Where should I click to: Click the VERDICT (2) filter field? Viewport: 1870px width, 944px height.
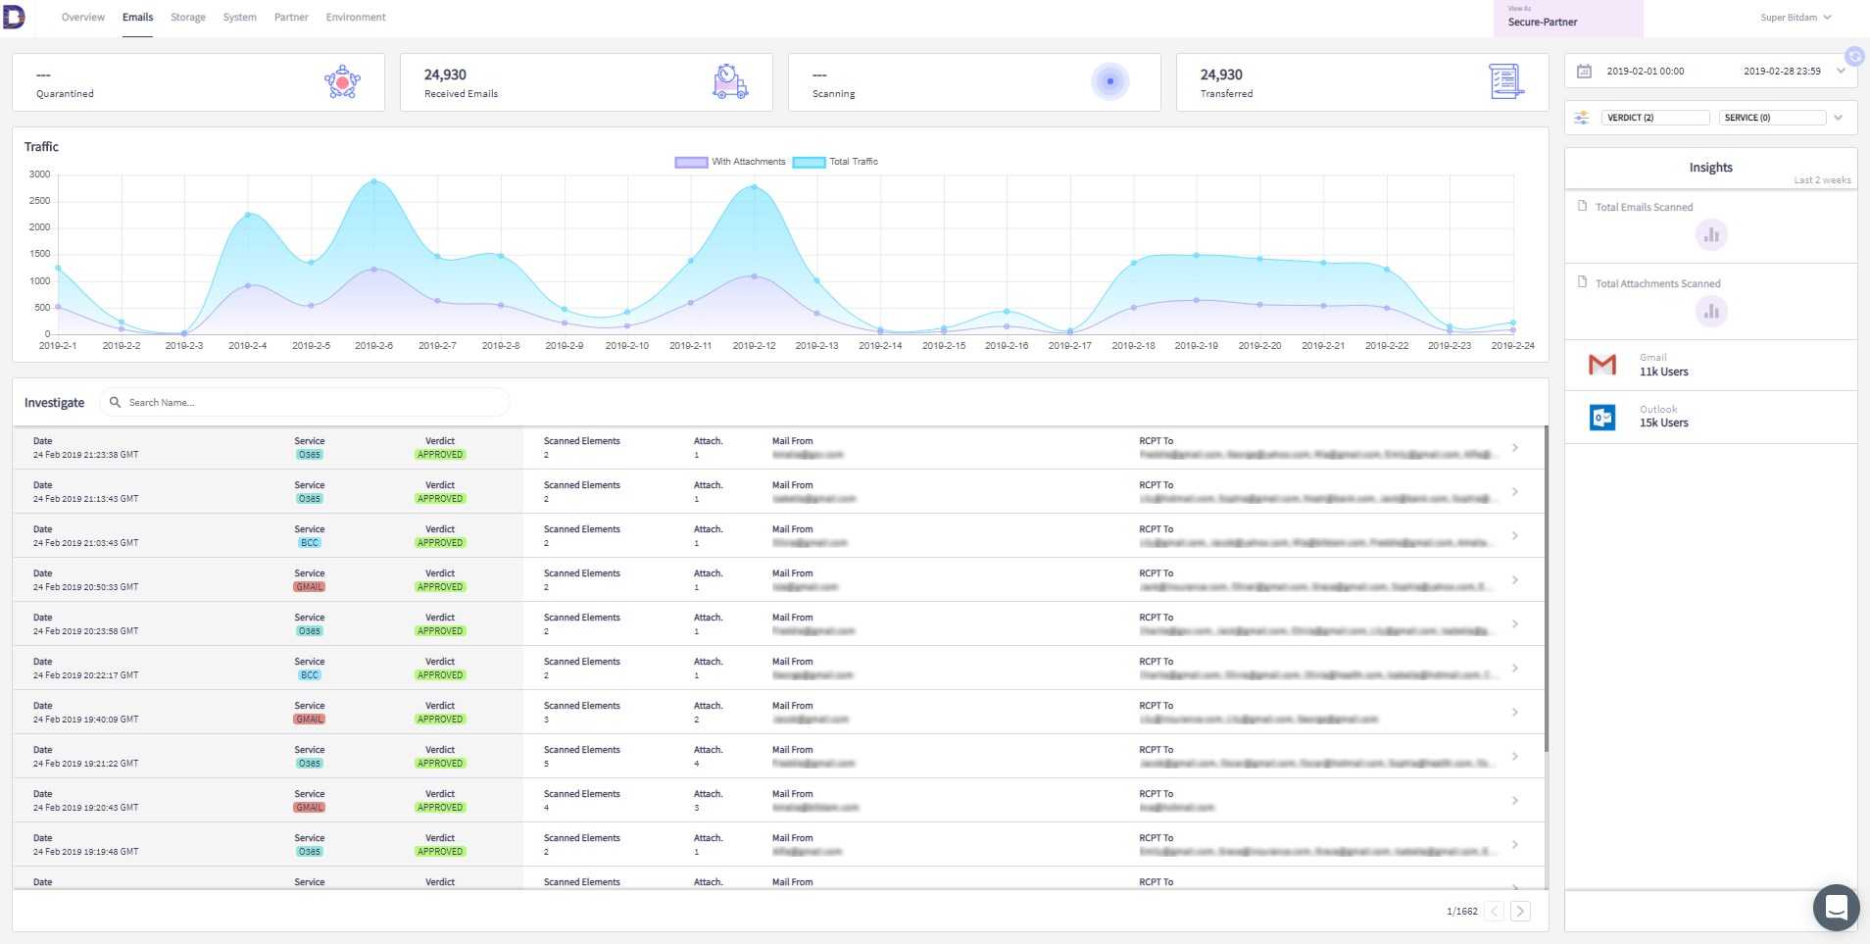pos(1654,118)
